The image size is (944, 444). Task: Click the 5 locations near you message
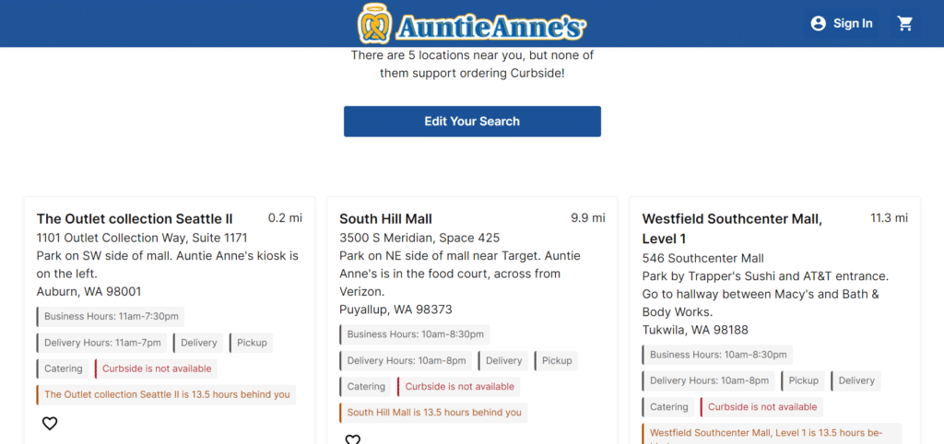tap(472, 64)
